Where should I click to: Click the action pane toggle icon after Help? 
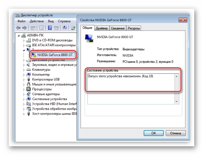click(56, 28)
